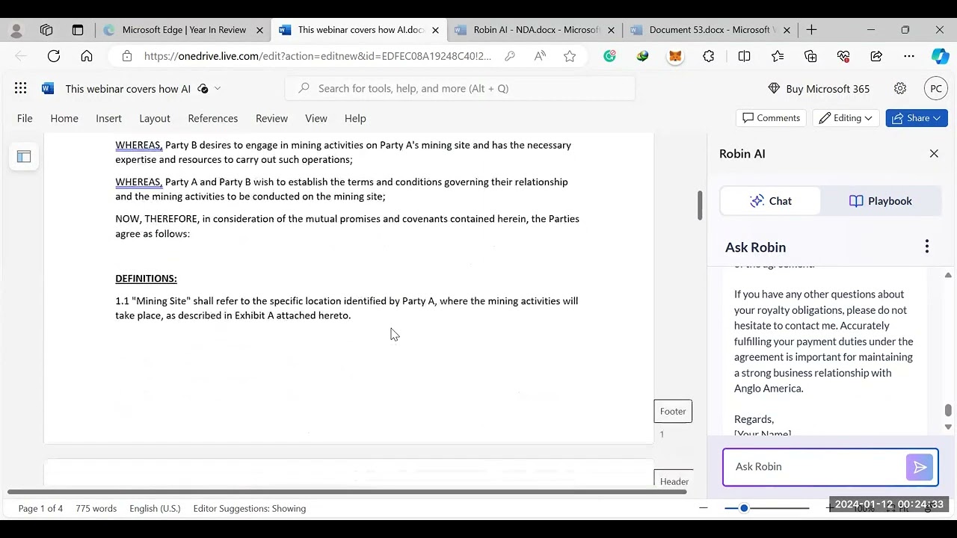Go to browser home icon

click(87, 56)
